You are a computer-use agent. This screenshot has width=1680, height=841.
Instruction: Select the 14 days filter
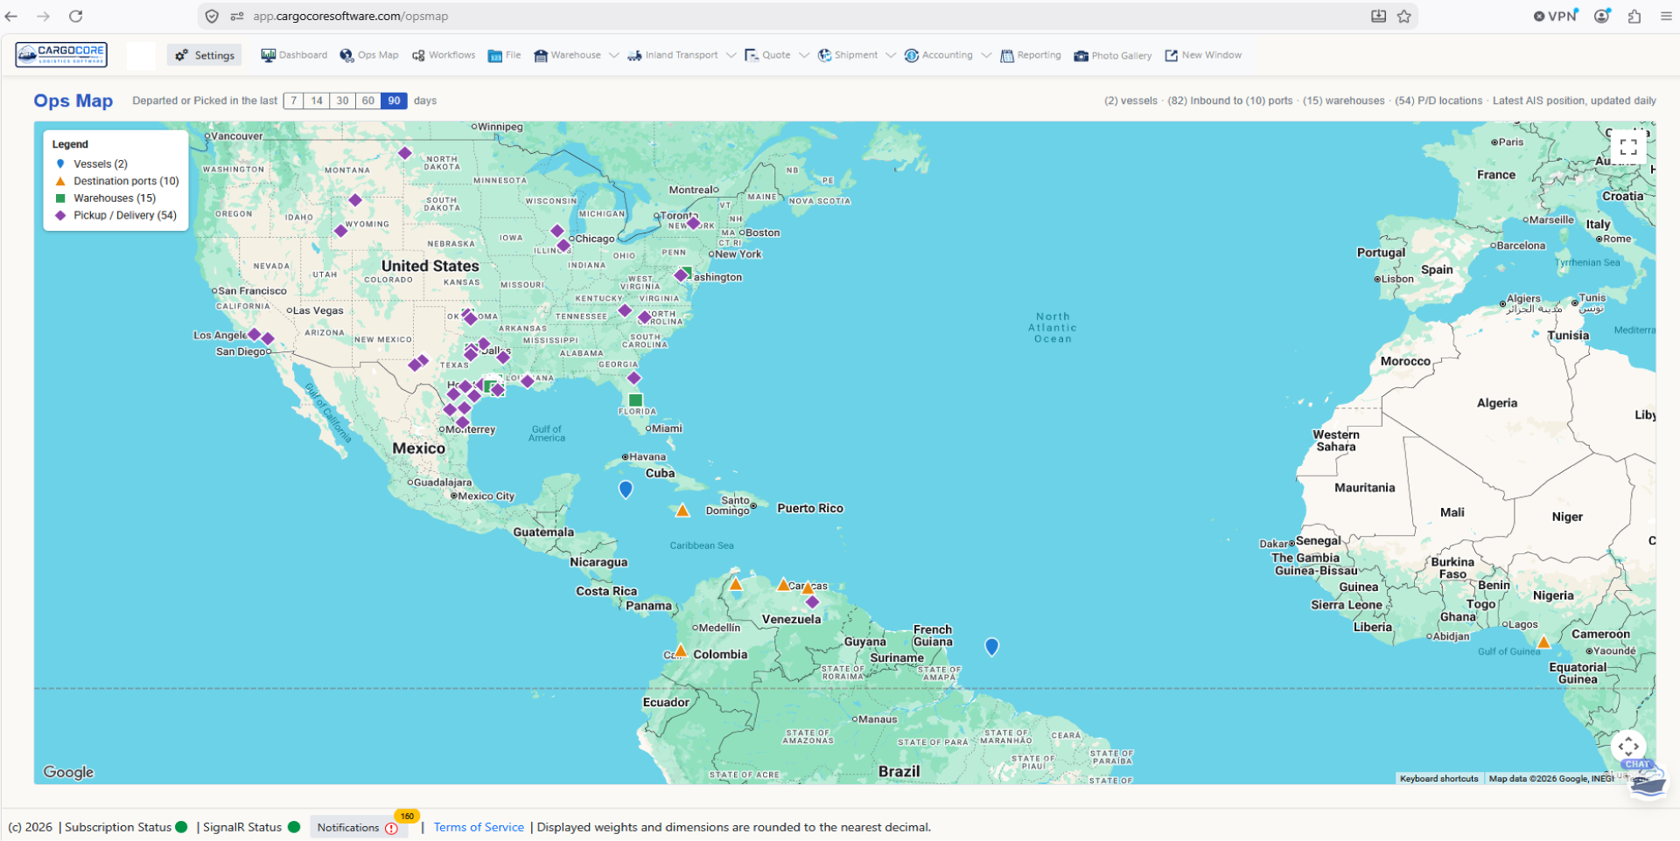pos(317,101)
